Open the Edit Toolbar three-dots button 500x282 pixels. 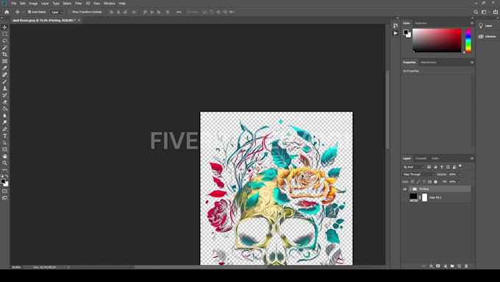point(5,169)
